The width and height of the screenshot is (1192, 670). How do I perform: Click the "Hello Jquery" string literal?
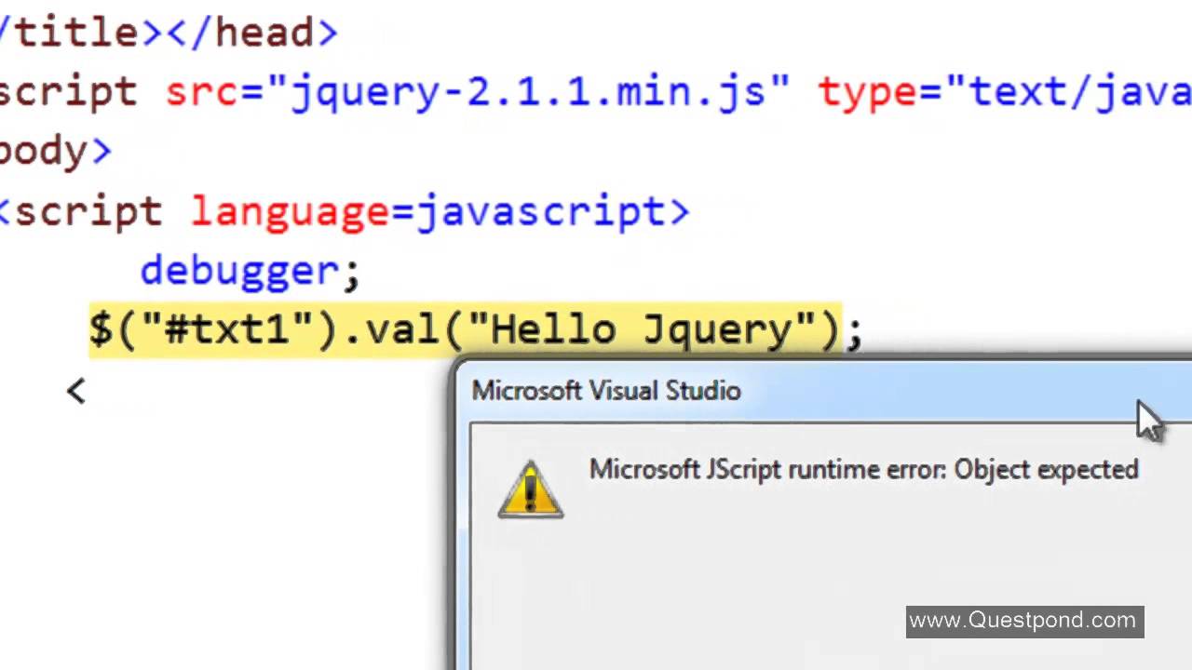(x=642, y=329)
